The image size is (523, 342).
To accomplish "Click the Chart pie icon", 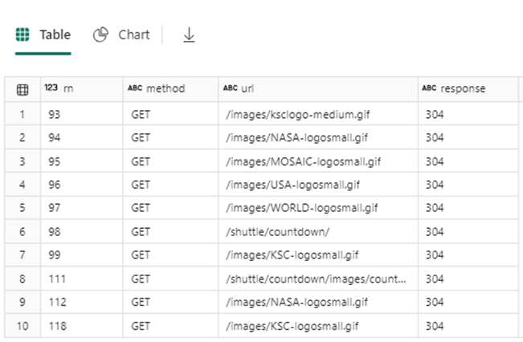I will 100,35.
